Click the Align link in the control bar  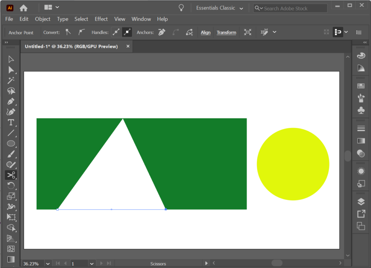[x=205, y=32]
